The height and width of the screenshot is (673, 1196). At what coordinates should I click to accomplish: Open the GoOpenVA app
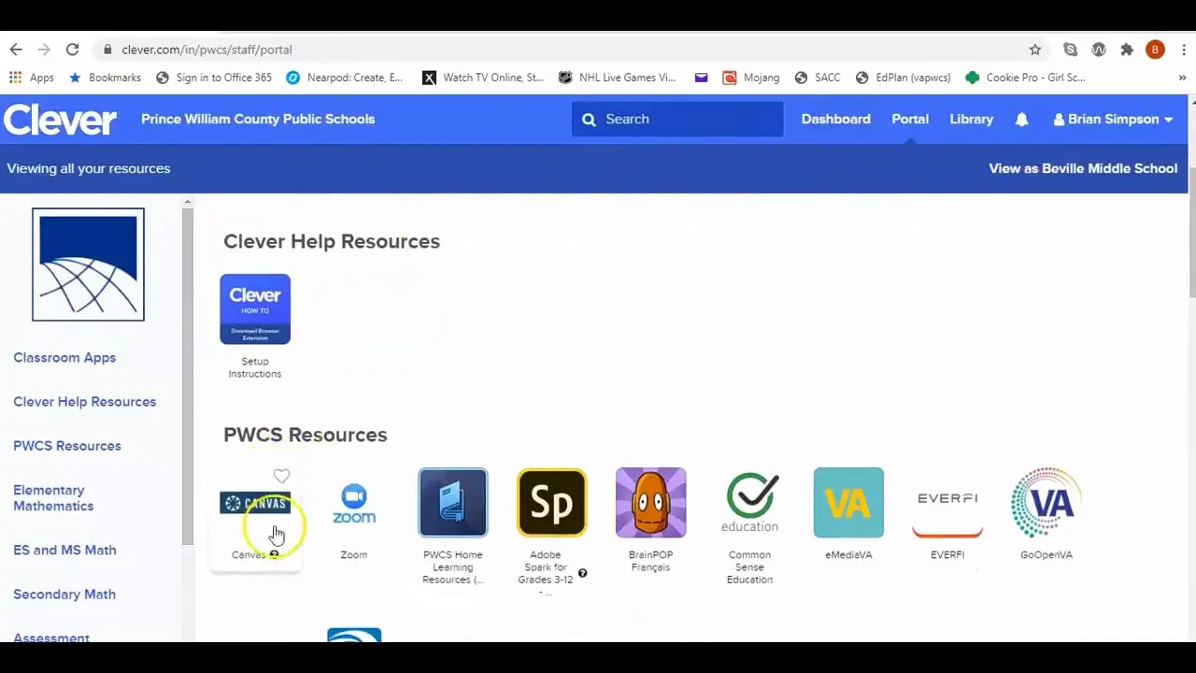1046,503
